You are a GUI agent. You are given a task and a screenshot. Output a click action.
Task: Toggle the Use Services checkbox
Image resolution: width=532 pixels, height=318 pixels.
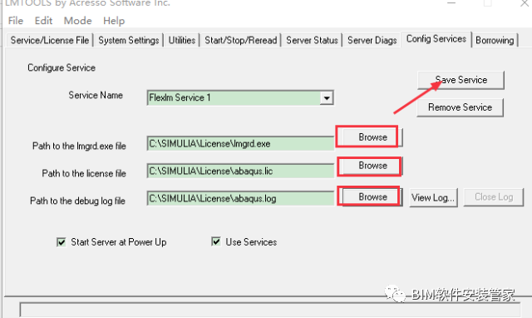[216, 241]
